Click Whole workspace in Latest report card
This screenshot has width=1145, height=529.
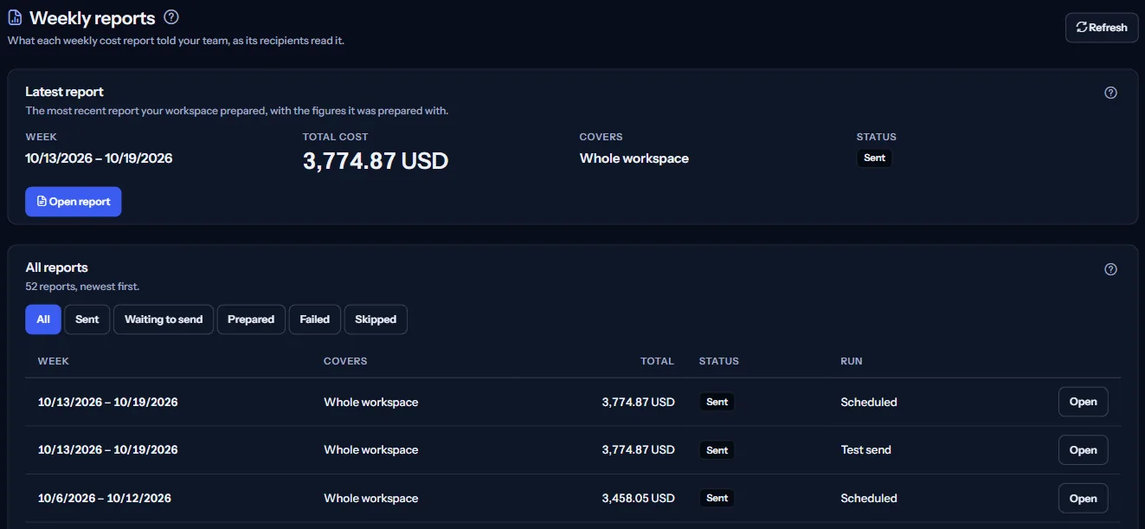pos(634,158)
